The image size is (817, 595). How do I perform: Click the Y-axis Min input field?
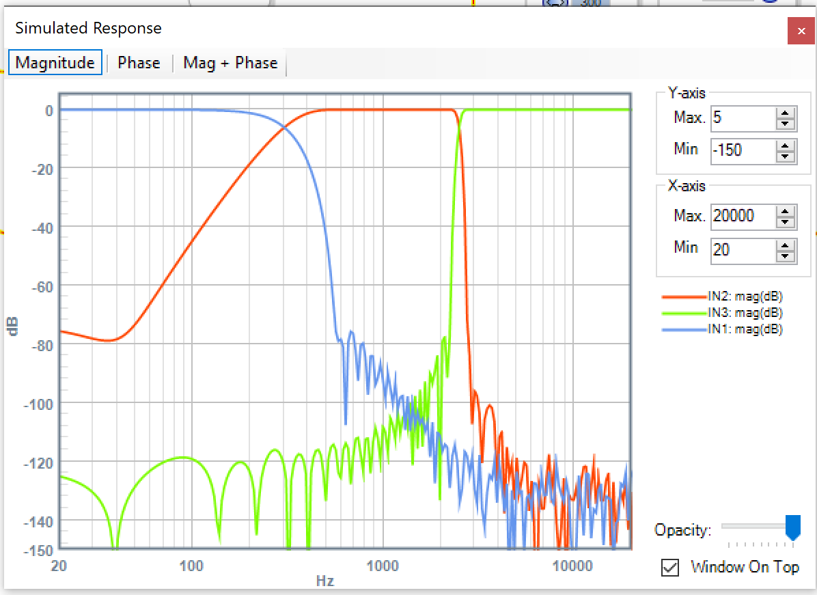[743, 150]
